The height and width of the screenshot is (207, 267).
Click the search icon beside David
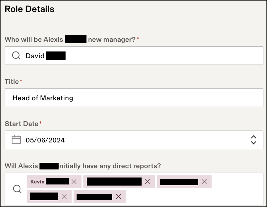(x=16, y=56)
